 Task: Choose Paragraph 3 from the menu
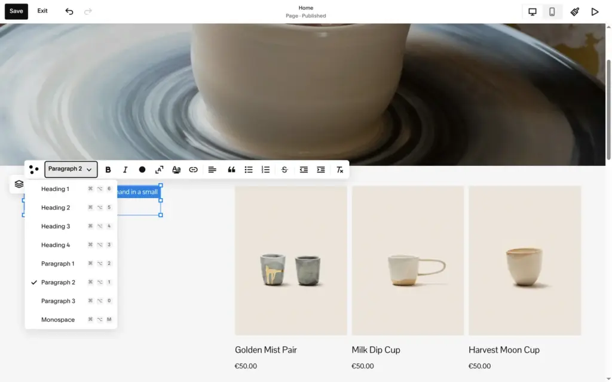(x=71, y=301)
